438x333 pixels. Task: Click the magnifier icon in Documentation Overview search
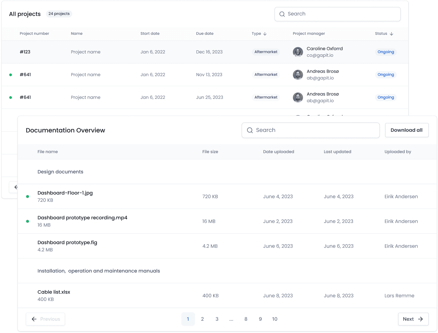(250, 130)
